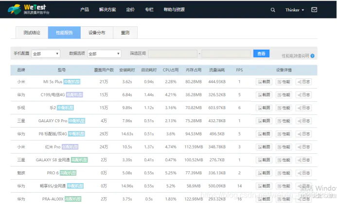Open 性能 for MI 5s Plus
This screenshot has width=337, height=204.
284,82
